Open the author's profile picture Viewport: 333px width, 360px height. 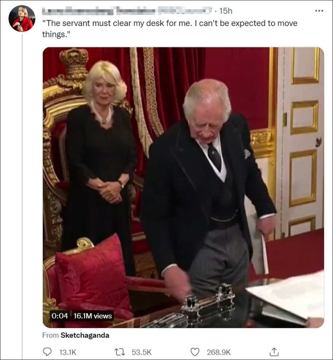[x=22, y=18]
